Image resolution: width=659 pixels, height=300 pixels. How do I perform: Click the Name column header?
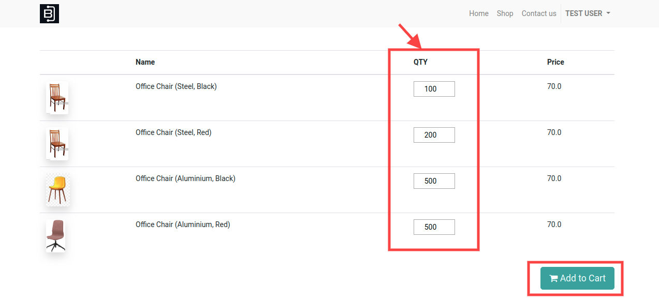click(x=145, y=62)
